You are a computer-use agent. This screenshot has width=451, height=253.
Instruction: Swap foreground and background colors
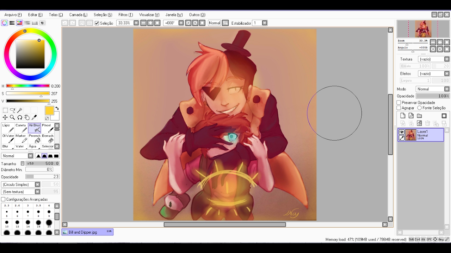click(x=57, y=109)
